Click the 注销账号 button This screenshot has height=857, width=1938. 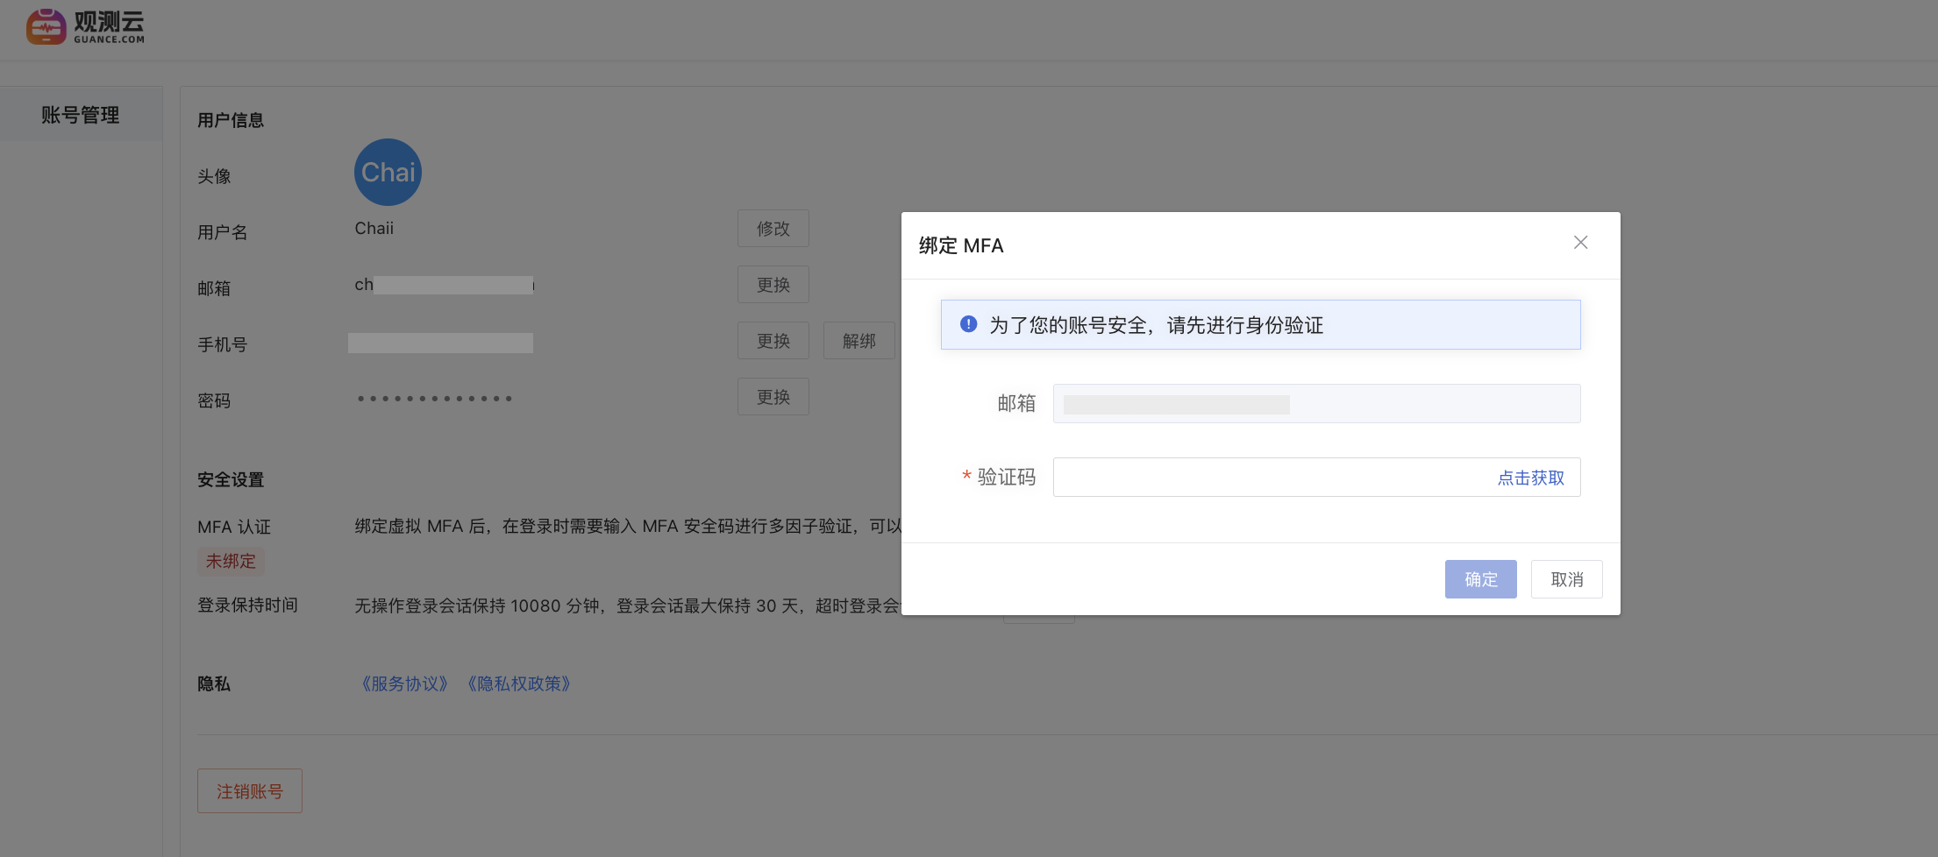250,791
